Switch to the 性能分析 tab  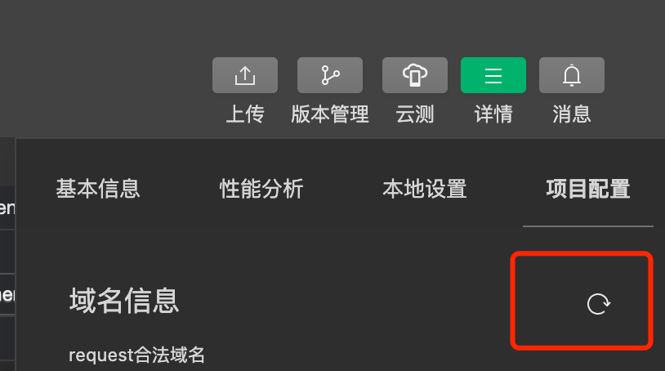click(x=261, y=189)
